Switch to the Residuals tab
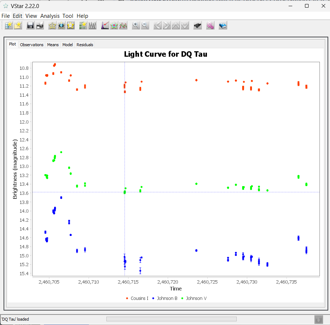This screenshot has width=330, height=325. click(x=85, y=45)
